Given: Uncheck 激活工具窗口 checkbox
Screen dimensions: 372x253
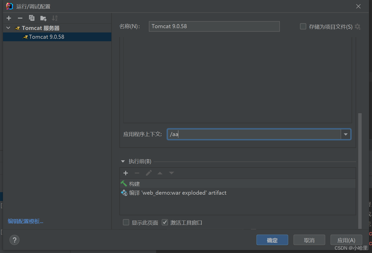Looking at the screenshot, I should (165, 222).
